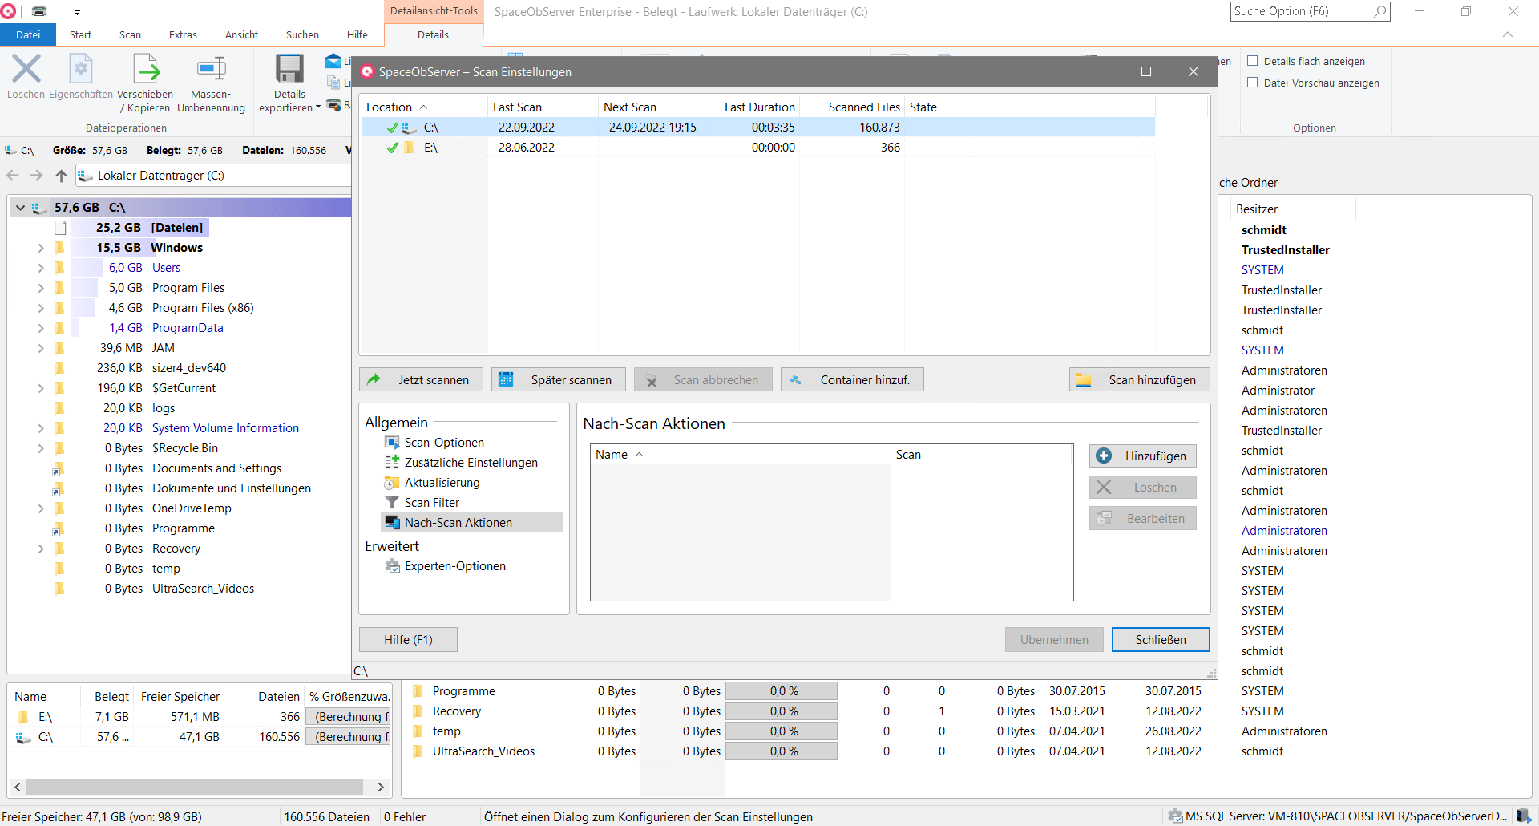The image size is (1539, 826).
Task: Go up one folder level arrow
Action: click(61, 176)
